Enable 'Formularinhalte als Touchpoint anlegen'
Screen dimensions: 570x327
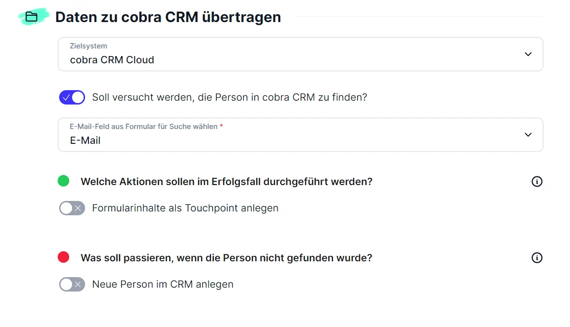click(72, 208)
